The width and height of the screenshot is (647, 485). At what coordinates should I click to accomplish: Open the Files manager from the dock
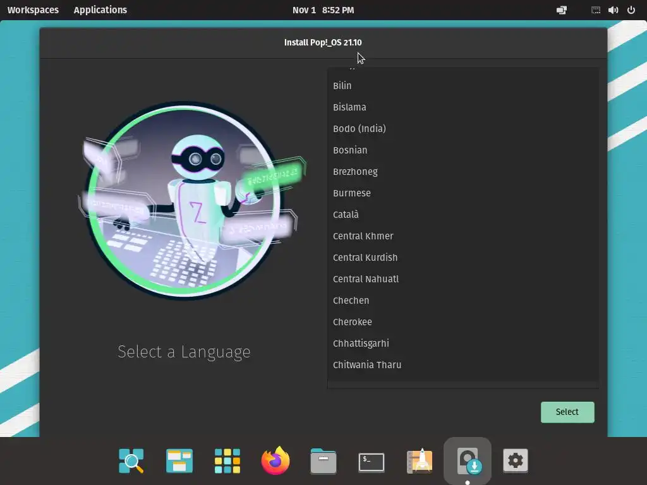pos(323,460)
